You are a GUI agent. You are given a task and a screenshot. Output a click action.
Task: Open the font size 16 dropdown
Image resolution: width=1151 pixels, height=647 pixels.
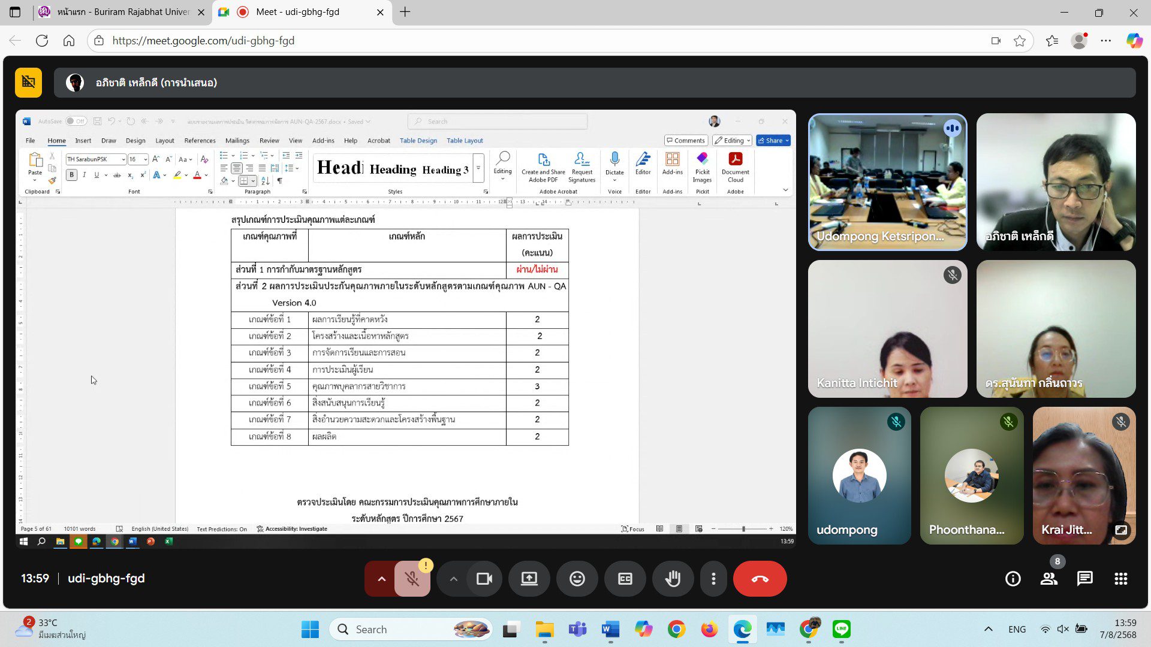145,159
